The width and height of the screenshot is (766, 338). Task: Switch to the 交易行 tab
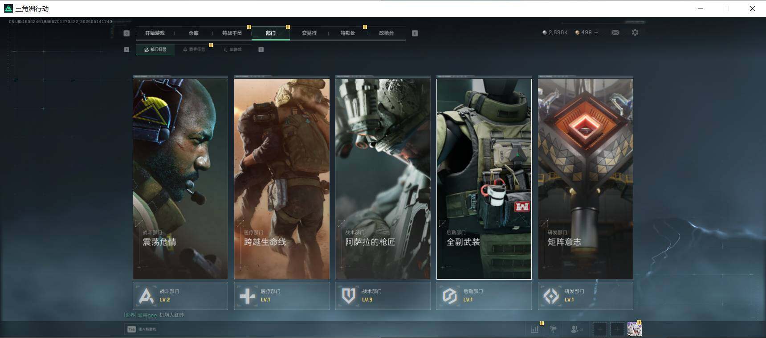309,33
